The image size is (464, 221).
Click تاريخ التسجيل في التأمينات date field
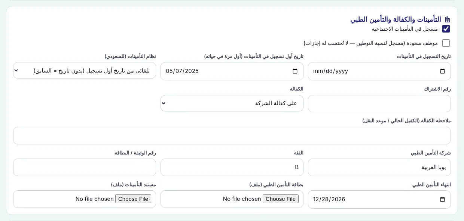[x=379, y=71]
